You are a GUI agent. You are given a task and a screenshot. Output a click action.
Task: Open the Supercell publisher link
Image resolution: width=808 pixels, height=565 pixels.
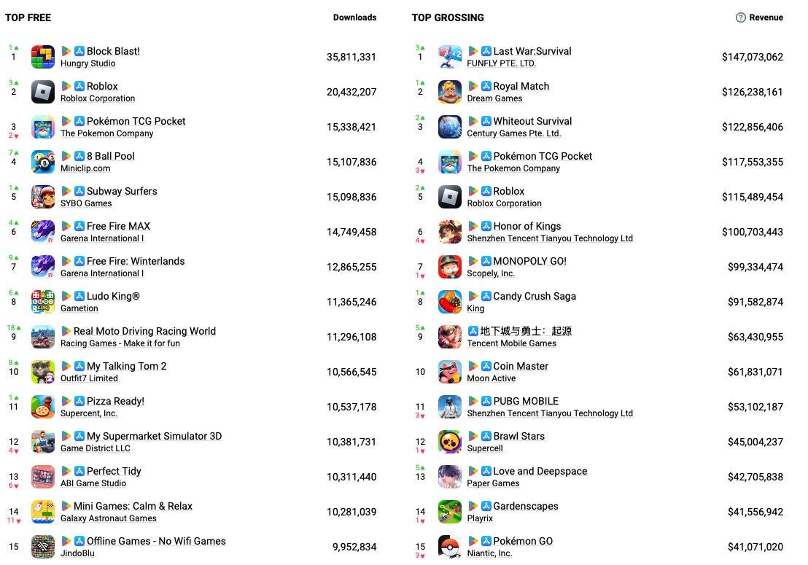(x=485, y=448)
